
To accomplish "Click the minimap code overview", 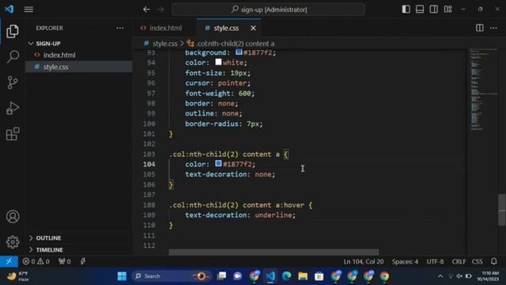I will [x=483, y=89].
